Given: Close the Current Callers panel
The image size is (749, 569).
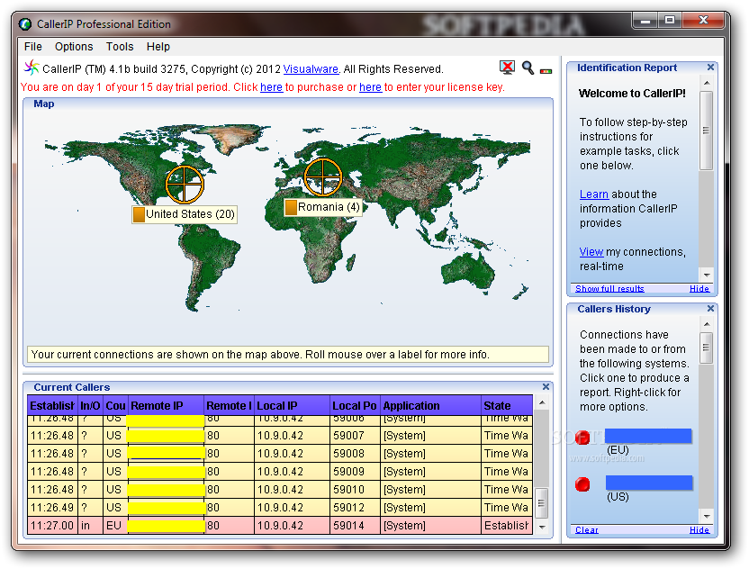Looking at the screenshot, I should click(546, 386).
